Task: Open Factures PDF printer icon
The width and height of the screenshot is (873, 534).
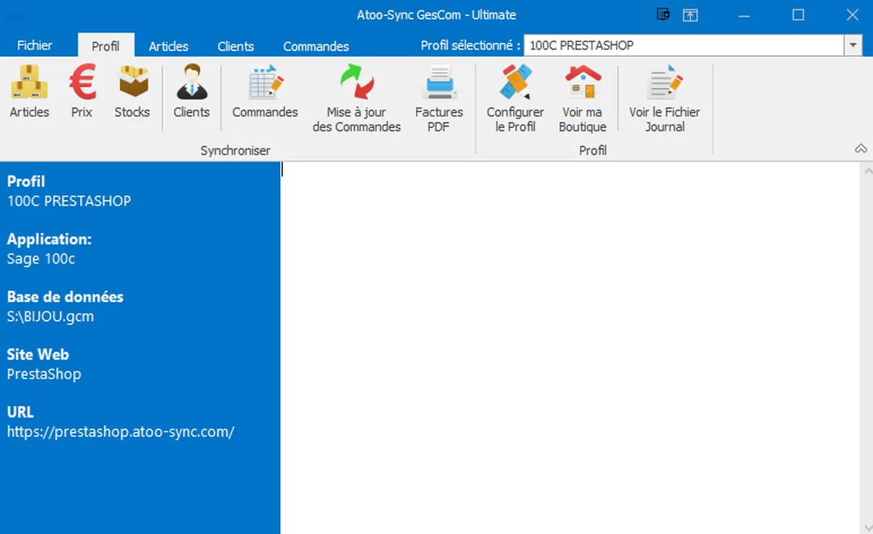Action: pos(439,98)
